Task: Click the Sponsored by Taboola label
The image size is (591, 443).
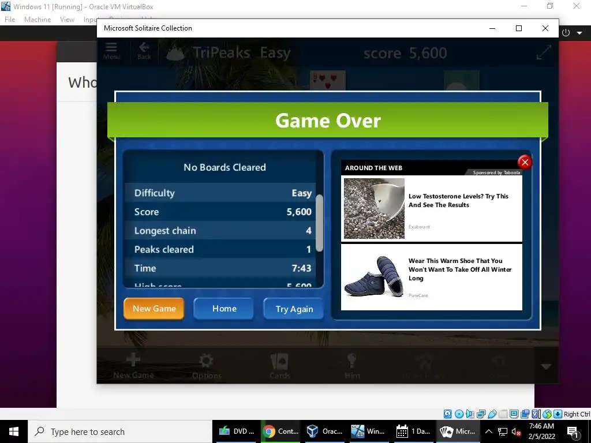Action: (496, 172)
